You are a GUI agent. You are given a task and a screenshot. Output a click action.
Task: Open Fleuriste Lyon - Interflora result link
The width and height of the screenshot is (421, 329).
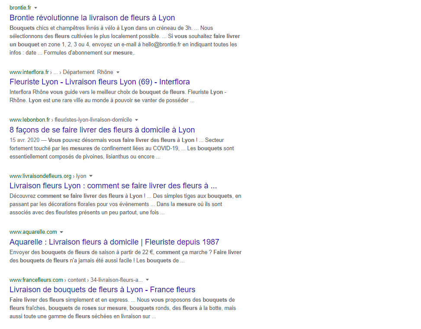[x=100, y=82]
